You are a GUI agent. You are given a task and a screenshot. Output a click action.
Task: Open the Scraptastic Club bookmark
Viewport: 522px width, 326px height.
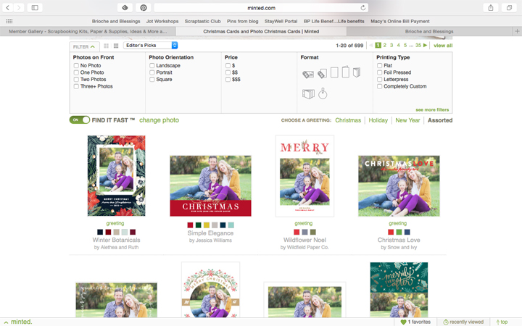click(202, 21)
